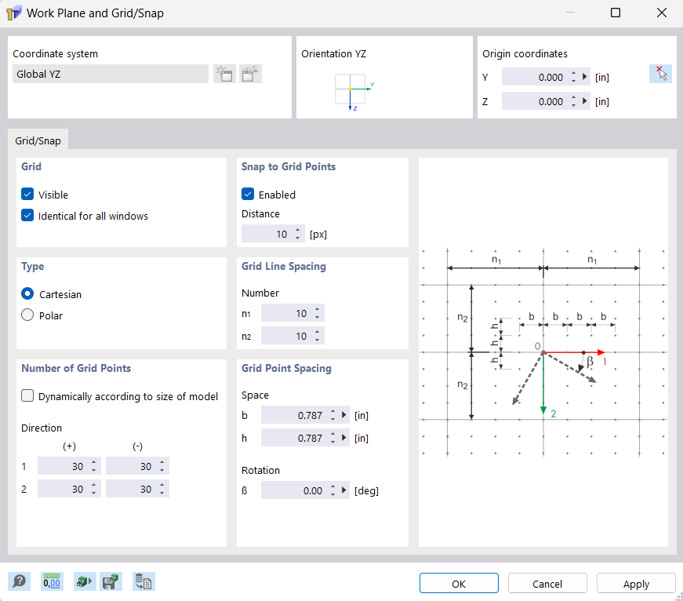Pick origin point with cursor icon
Screen dimensions: 683x601
tap(660, 74)
